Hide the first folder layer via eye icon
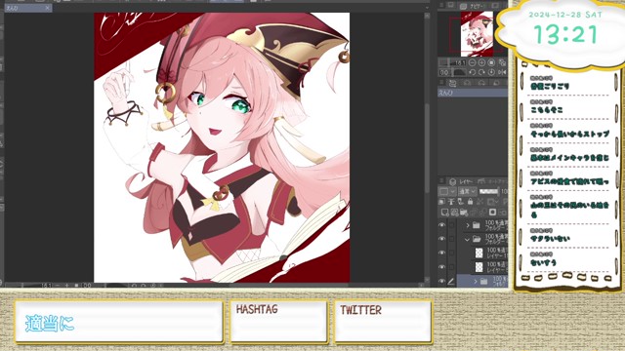 (x=441, y=225)
